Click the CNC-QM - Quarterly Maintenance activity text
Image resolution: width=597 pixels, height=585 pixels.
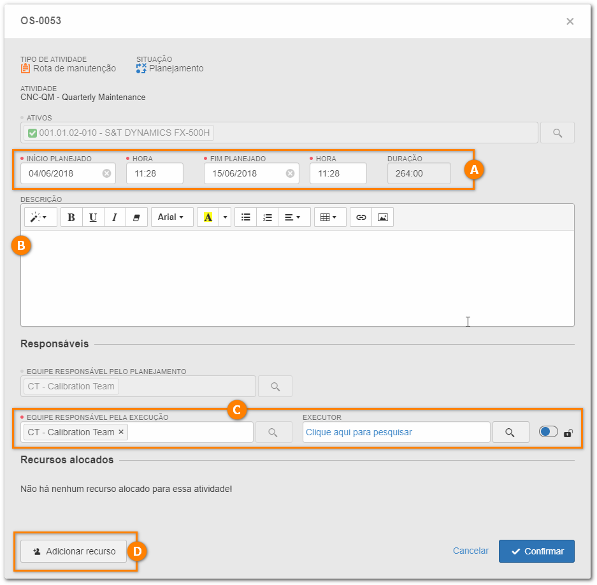83,97
